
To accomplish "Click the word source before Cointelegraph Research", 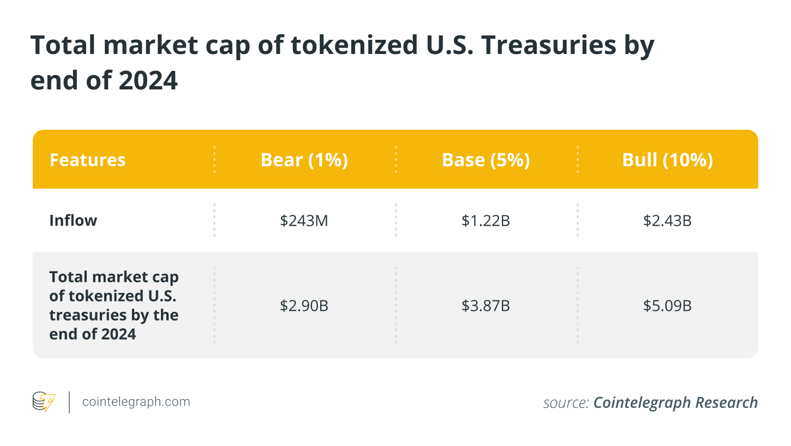I will [x=566, y=402].
